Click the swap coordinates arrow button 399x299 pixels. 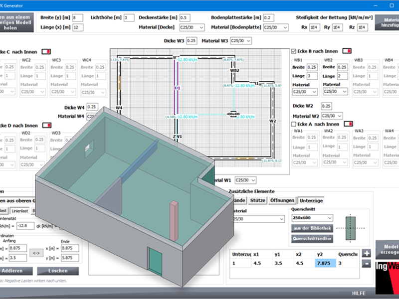click(x=37, y=252)
